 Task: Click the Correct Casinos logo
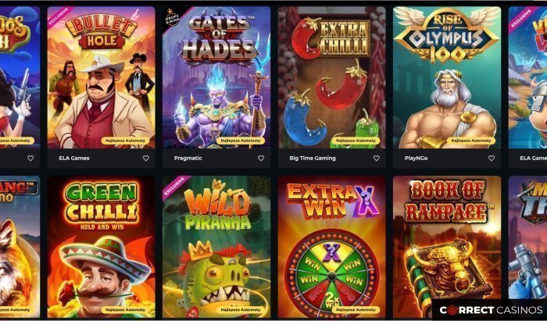[491, 310]
